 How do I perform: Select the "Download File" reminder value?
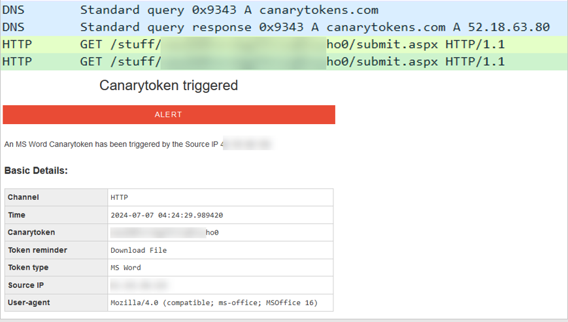pyautogui.click(x=139, y=250)
